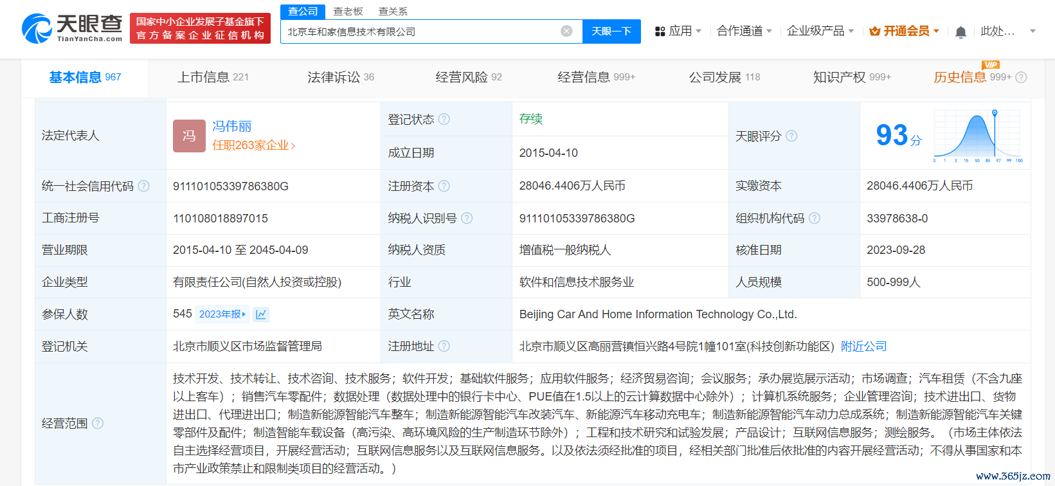Select the credit code 91110105339786380G under 统一社会信用代码
This screenshot has width=1055, height=486.
click(231, 186)
